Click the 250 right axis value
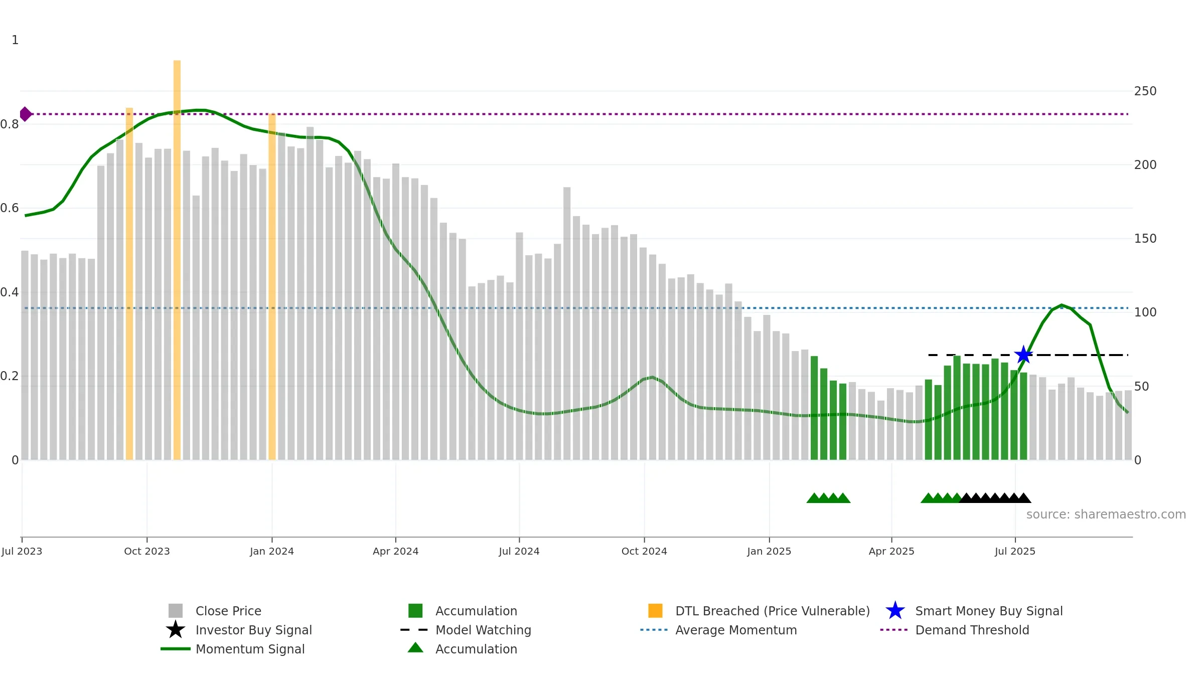 pos(1145,91)
